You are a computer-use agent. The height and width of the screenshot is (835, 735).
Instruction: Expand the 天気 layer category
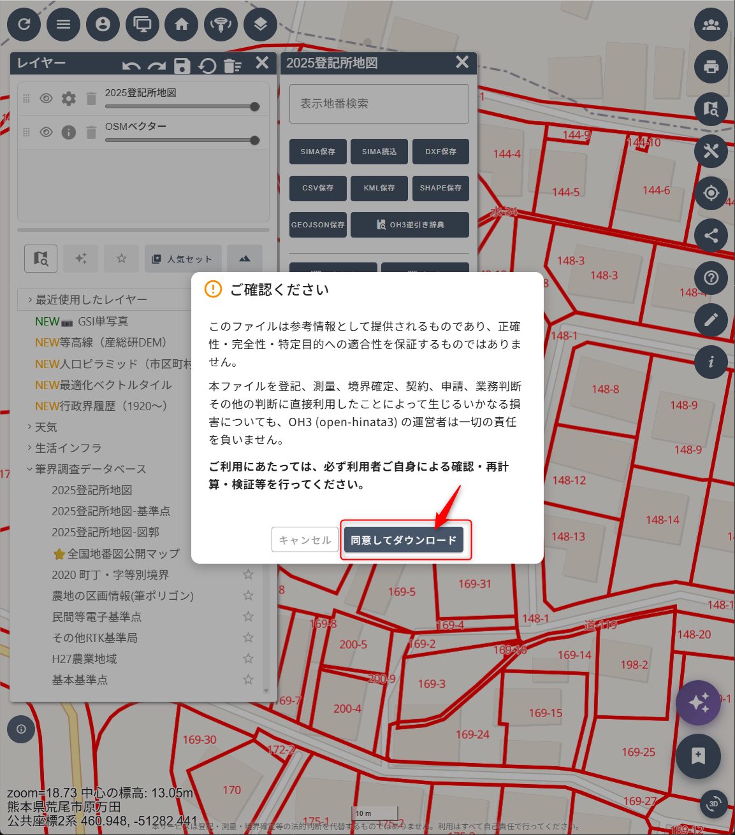tap(45, 427)
